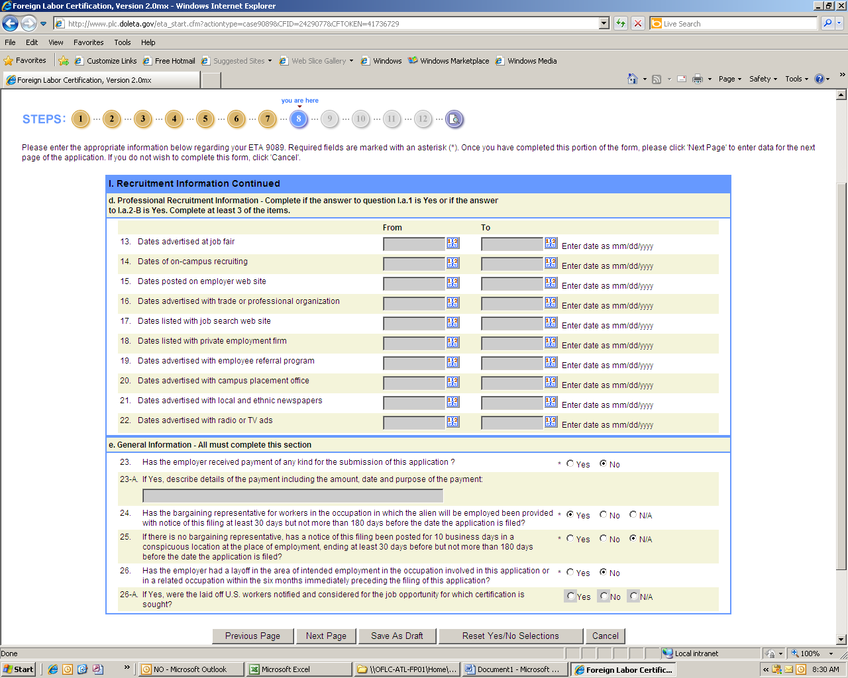Open the Safety menu dropdown
This screenshot has height=678, width=848.
tap(763, 79)
